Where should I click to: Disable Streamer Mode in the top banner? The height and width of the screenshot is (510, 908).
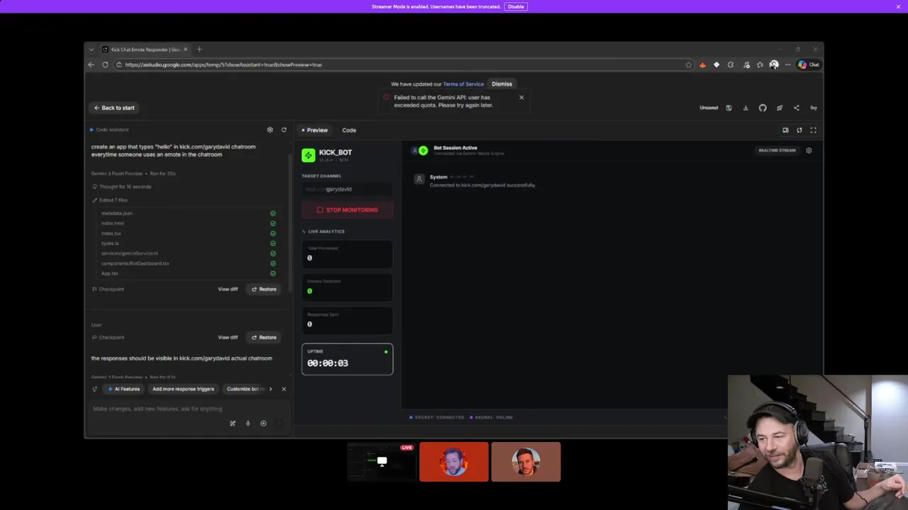[x=516, y=6]
